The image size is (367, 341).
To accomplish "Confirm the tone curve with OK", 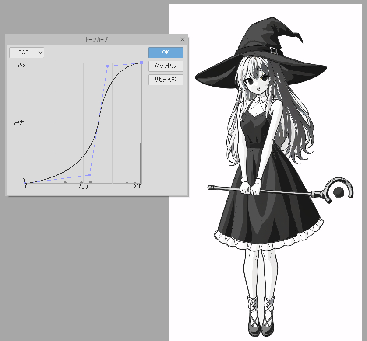I will (x=166, y=52).
